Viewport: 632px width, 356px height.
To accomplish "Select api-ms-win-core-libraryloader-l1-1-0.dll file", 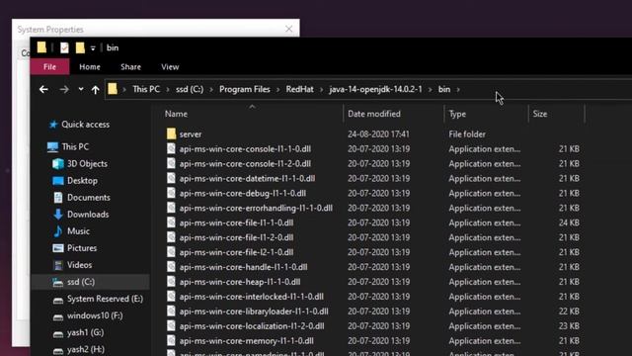I will coord(254,311).
